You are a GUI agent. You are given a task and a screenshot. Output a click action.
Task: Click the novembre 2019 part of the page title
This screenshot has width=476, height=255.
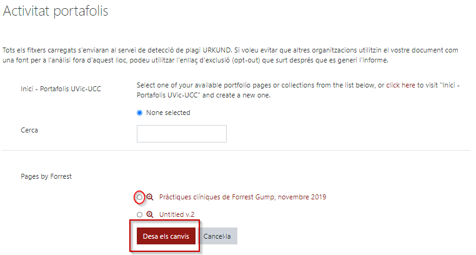pos(302,197)
